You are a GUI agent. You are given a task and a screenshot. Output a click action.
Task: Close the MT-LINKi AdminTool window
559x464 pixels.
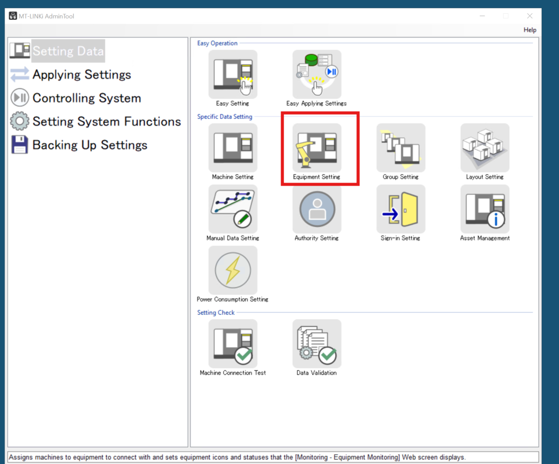click(x=530, y=16)
